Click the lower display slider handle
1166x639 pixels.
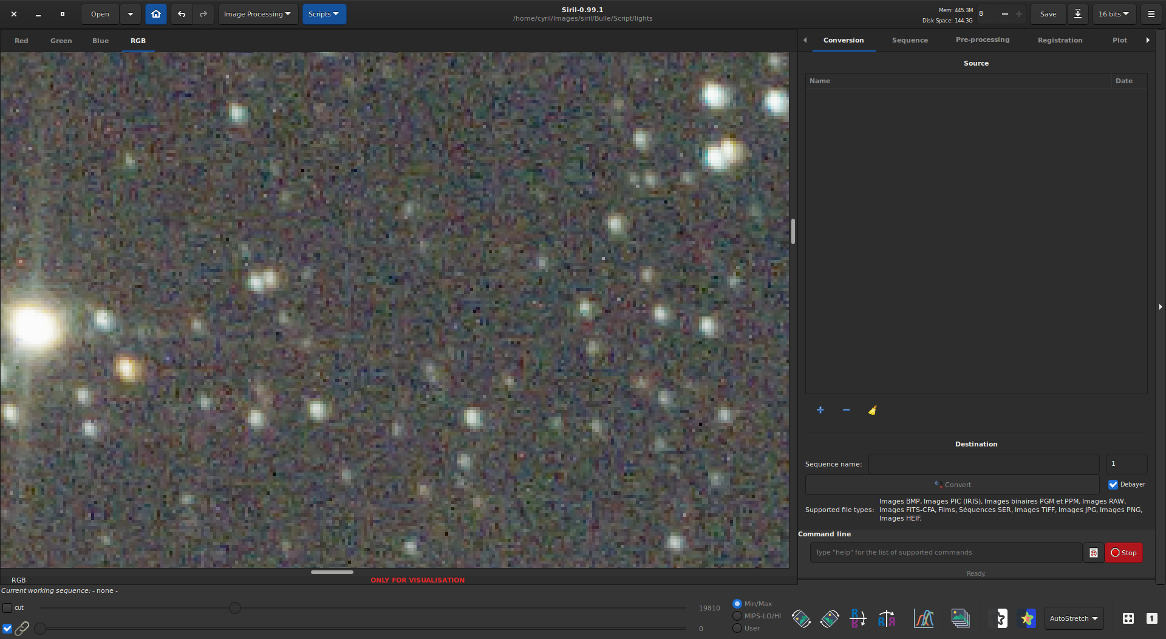coord(40,629)
